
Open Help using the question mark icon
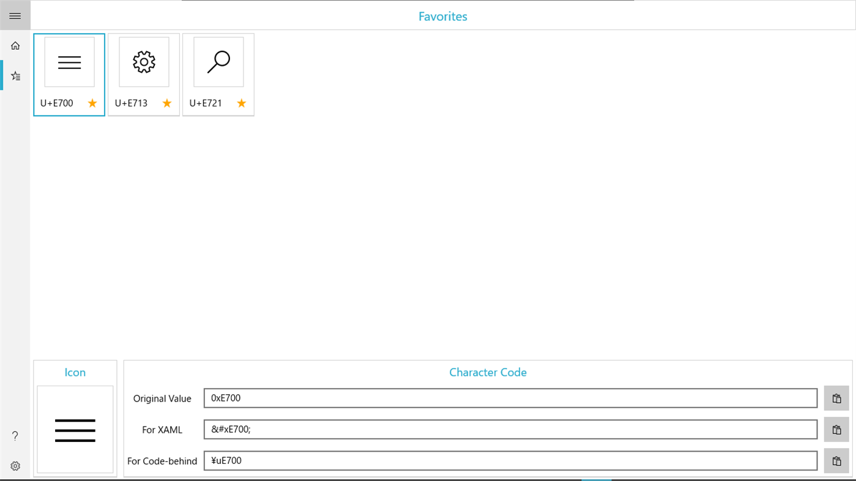(15, 436)
